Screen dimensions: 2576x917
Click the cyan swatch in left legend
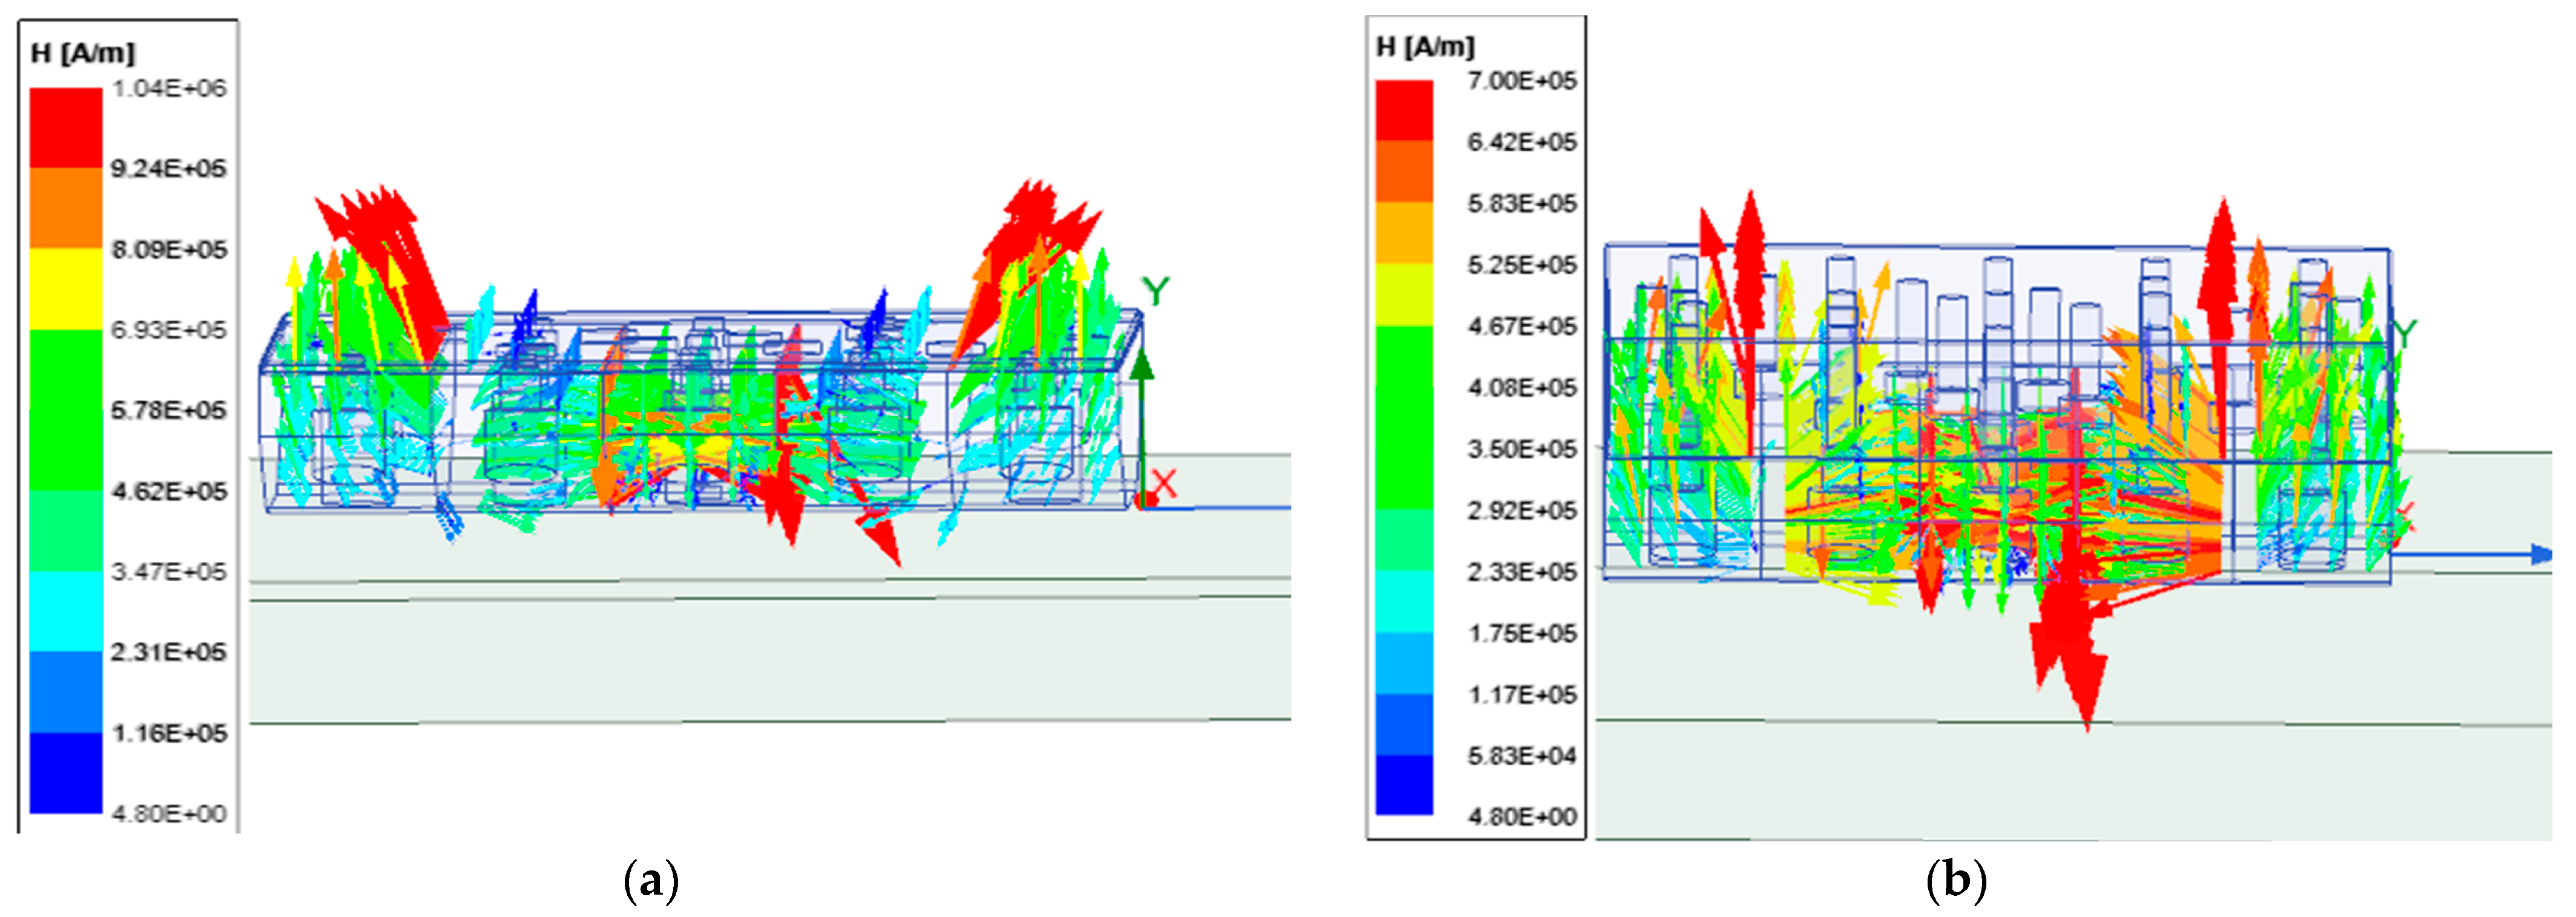pos(65,610)
